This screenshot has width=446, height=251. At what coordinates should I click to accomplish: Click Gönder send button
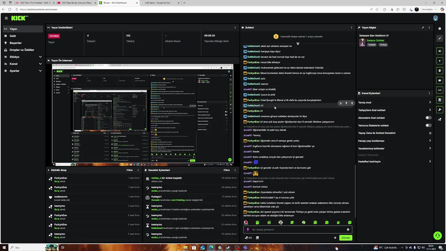click(x=346, y=238)
